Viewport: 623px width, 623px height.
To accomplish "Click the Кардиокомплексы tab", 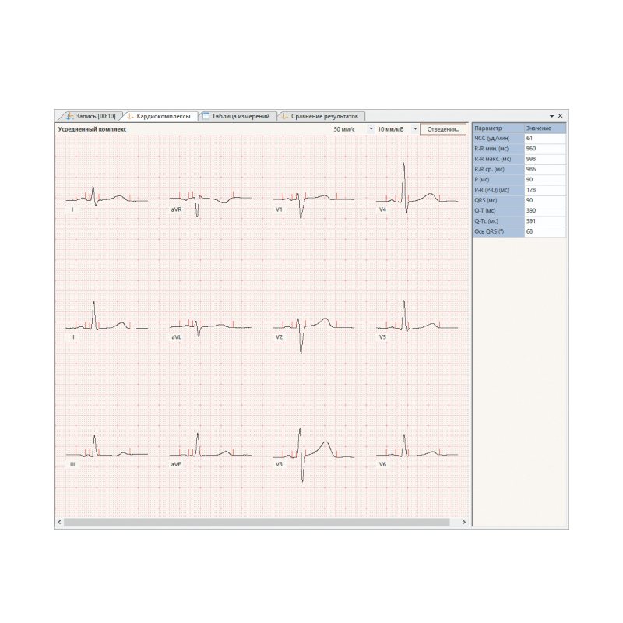I will tap(164, 116).
